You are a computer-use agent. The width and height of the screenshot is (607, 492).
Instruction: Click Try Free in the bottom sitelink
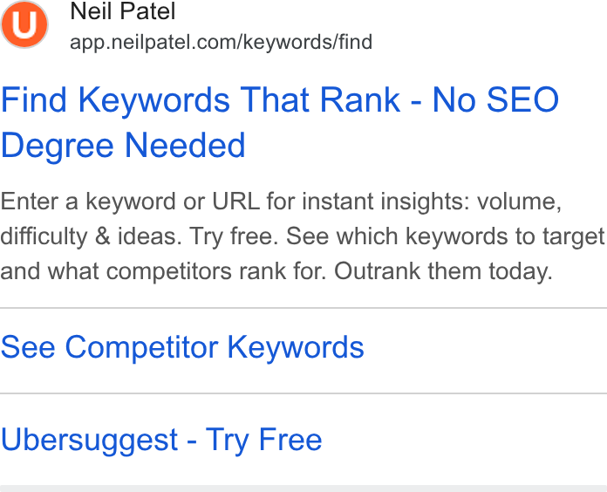point(263,440)
